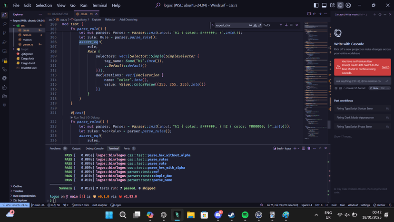394x222 pixels.
Task: Switch to the README.md editor tab
Action: click(x=59, y=14)
